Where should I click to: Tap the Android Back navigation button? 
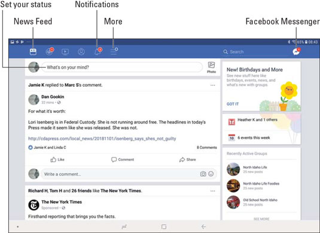203,226
